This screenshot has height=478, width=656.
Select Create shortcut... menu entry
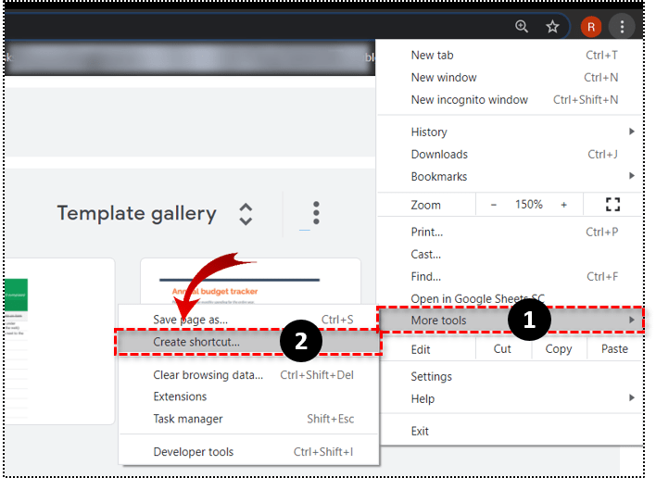196,342
